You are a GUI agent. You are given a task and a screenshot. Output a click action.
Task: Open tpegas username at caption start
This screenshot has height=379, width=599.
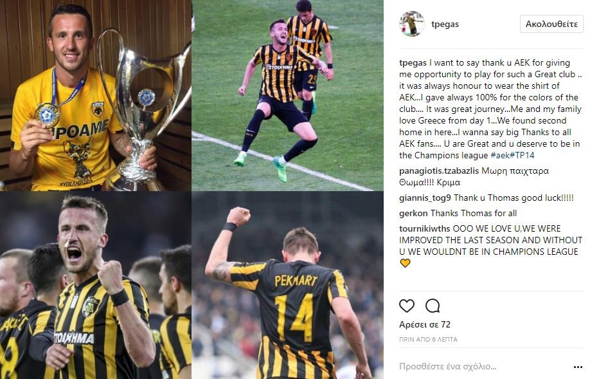413,62
